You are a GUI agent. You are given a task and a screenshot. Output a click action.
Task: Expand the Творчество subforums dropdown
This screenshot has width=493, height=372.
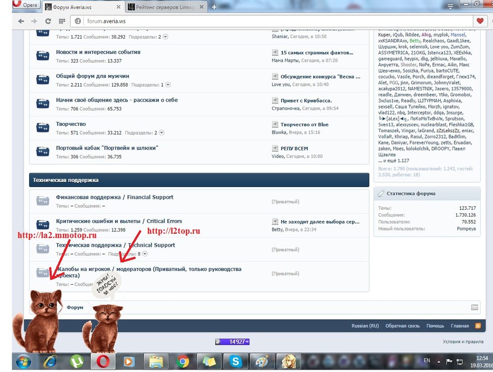[161, 133]
